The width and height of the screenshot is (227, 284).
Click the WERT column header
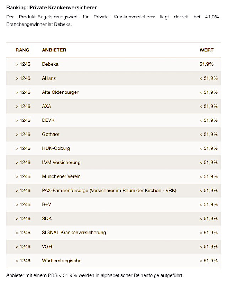coord(206,50)
